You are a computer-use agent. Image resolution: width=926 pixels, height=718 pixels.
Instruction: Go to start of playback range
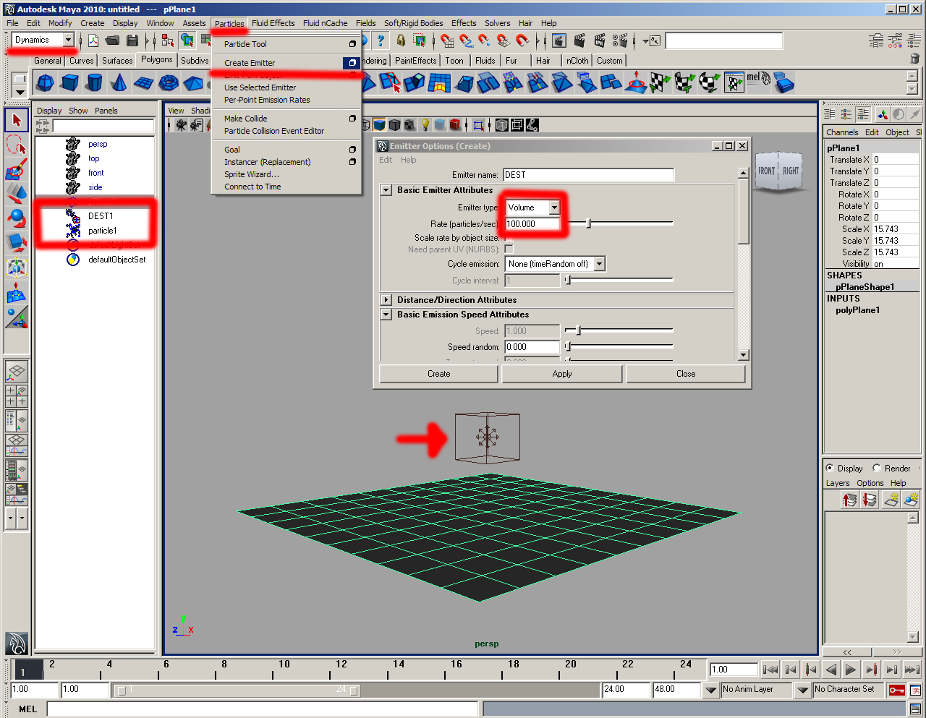[x=770, y=670]
